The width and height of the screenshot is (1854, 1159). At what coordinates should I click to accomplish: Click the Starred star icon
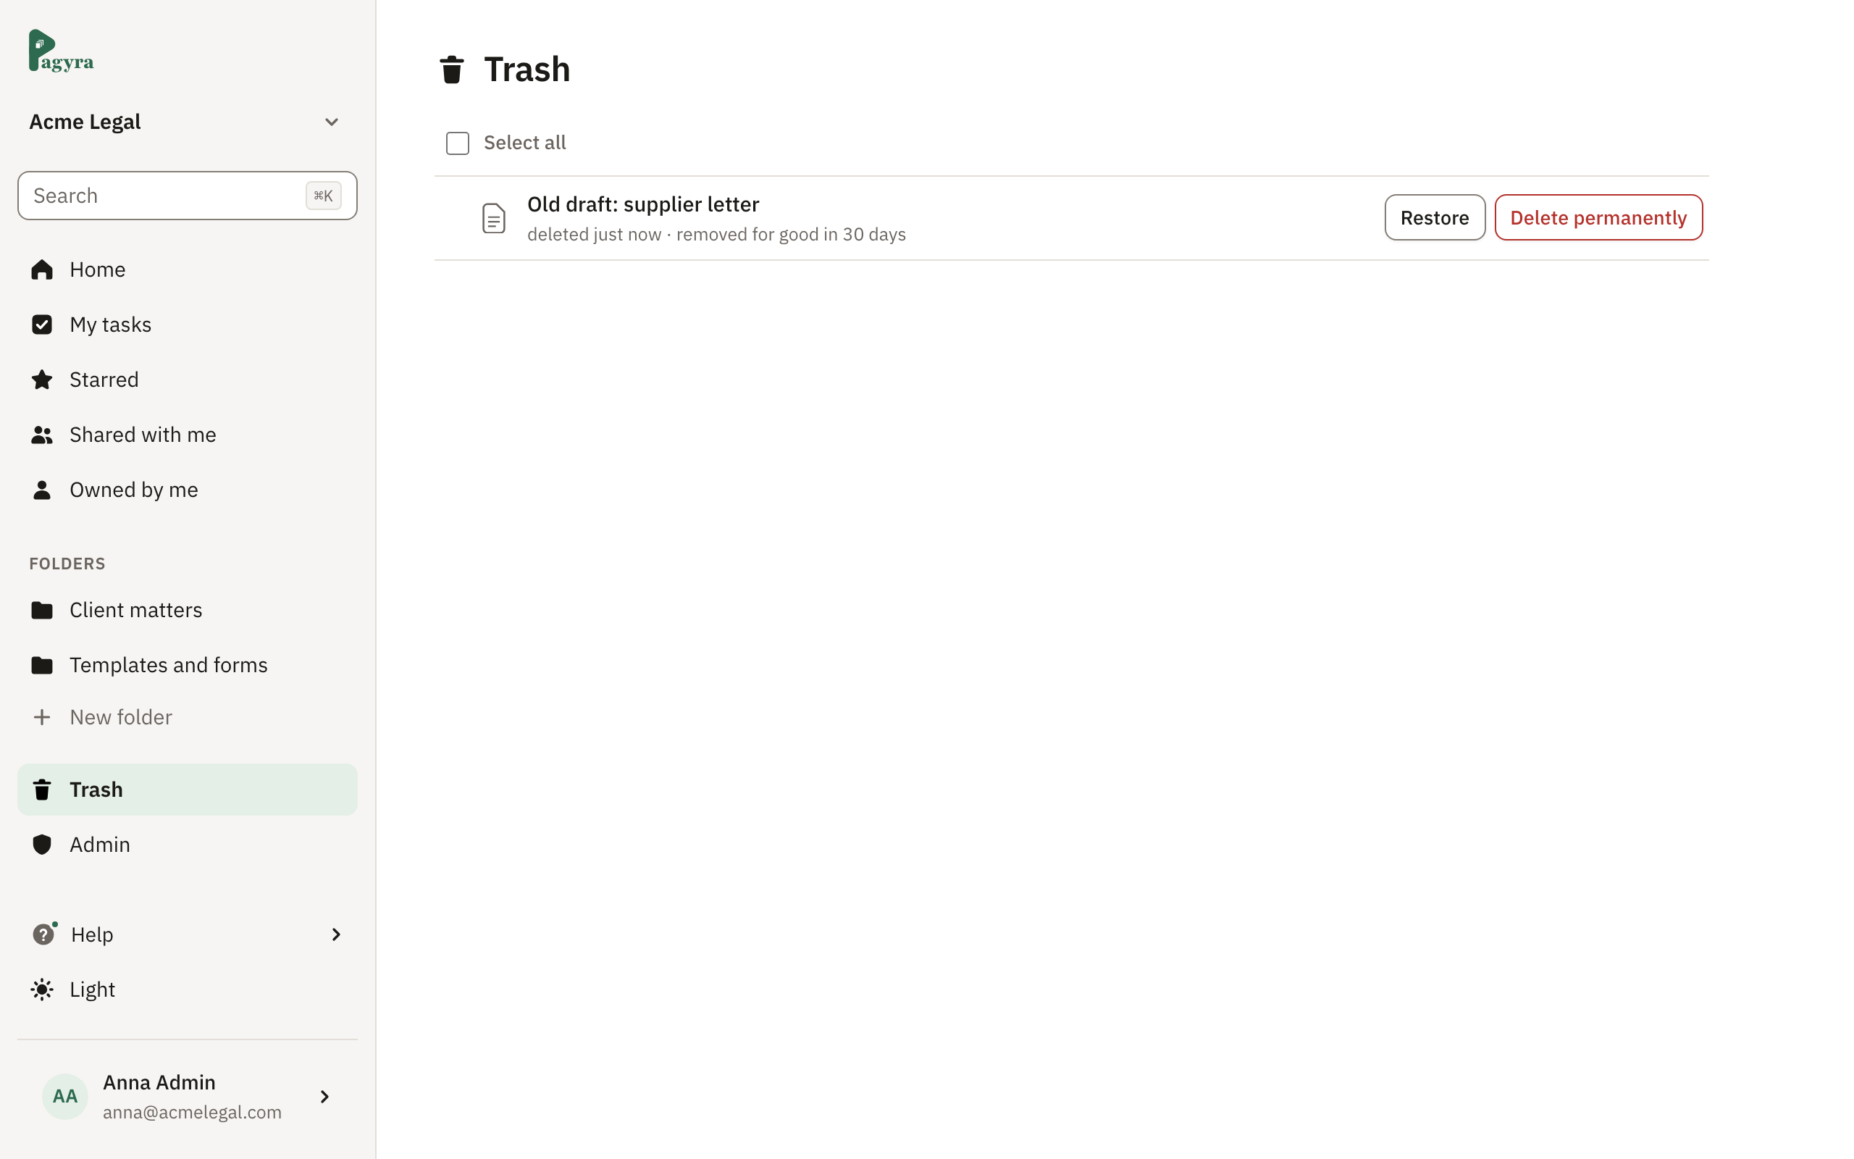[42, 380]
